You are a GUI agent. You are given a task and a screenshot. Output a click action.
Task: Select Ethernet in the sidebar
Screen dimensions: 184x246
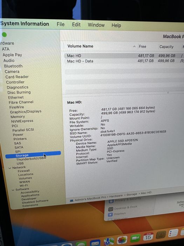point(16,97)
